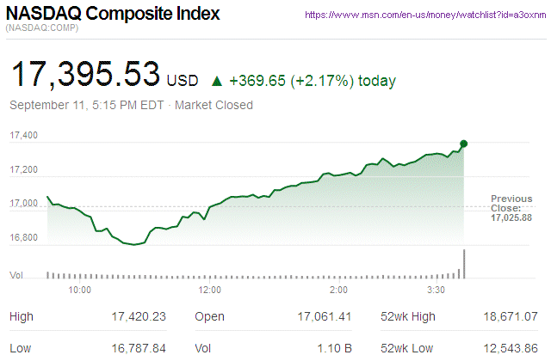This screenshot has width=551, height=361.
Task: Click the 10:00 time axis label
Action: coord(79,290)
